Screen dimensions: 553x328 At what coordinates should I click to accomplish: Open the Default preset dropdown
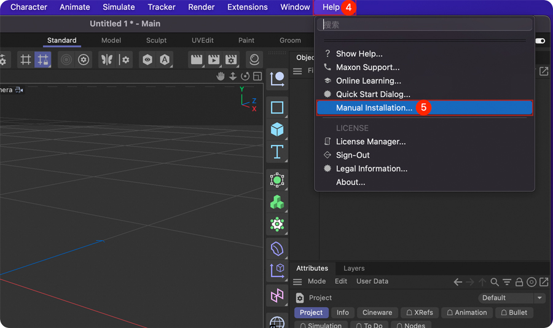click(x=512, y=298)
